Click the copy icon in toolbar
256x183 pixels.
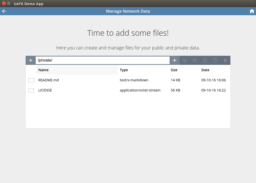click(205, 60)
